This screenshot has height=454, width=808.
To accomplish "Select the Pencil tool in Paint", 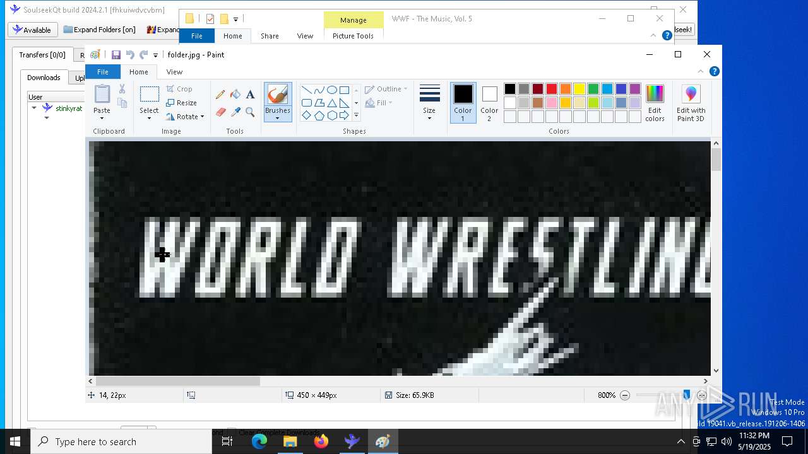I will point(220,95).
